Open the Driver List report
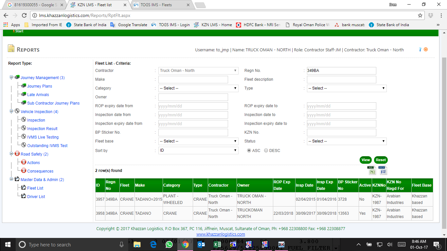Viewport: 447px width, 251px height. click(36, 196)
